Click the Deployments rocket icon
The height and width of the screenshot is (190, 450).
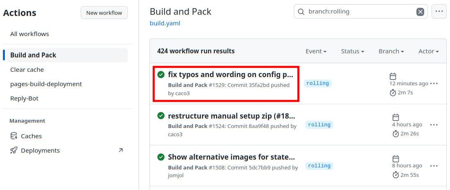click(14, 151)
